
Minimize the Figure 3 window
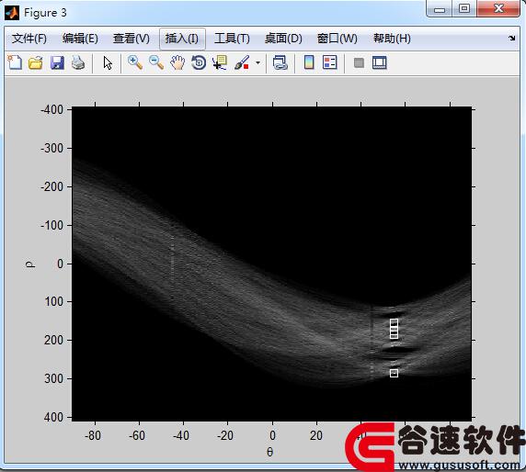440,8
